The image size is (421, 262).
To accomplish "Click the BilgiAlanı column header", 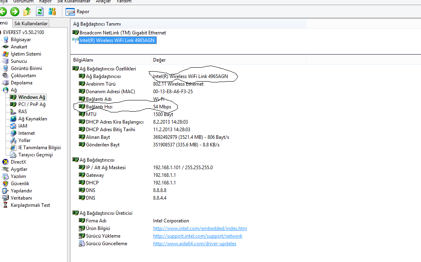I will (x=110, y=60).
